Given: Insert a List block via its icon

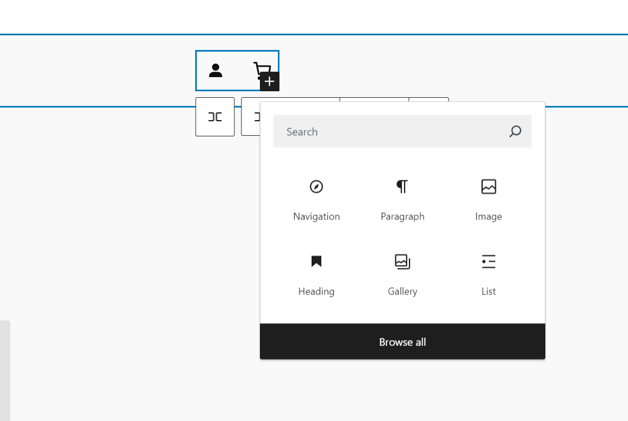Looking at the screenshot, I should point(488,261).
